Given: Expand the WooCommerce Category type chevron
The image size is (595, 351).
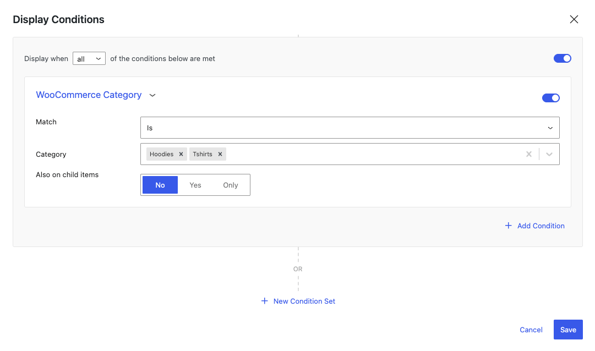Looking at the screenshot, I should click(x=152, y=95).
